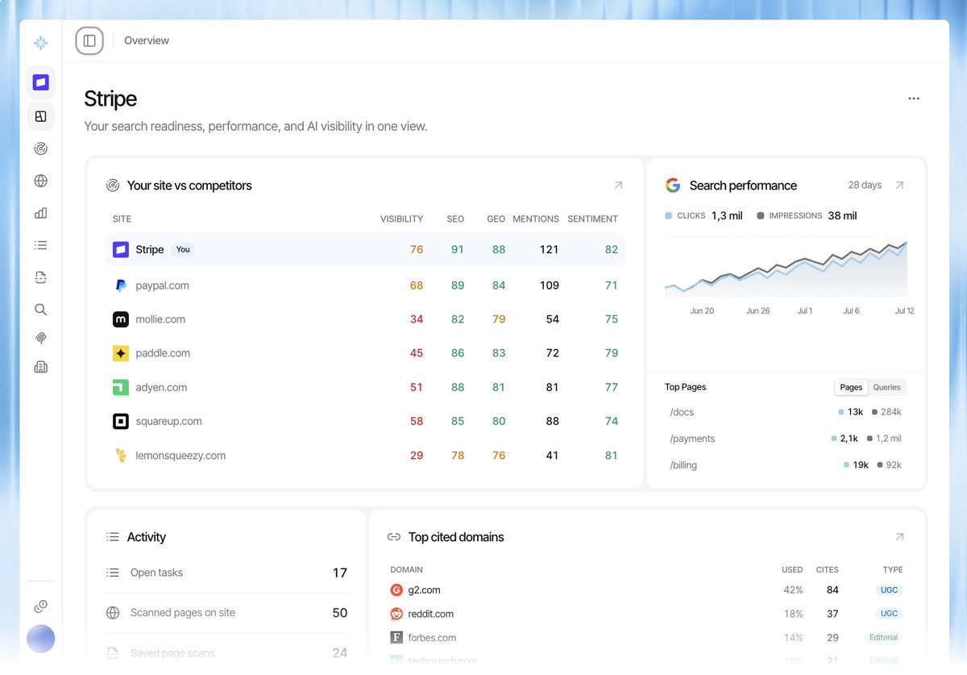Open the adyen.com row
Viewport: 967px width, 675px height.
click(366, 387)
